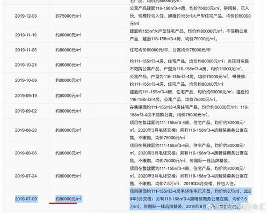
Task: Click the description in the 2019-07-24 row
Action: tap(189, 176)
